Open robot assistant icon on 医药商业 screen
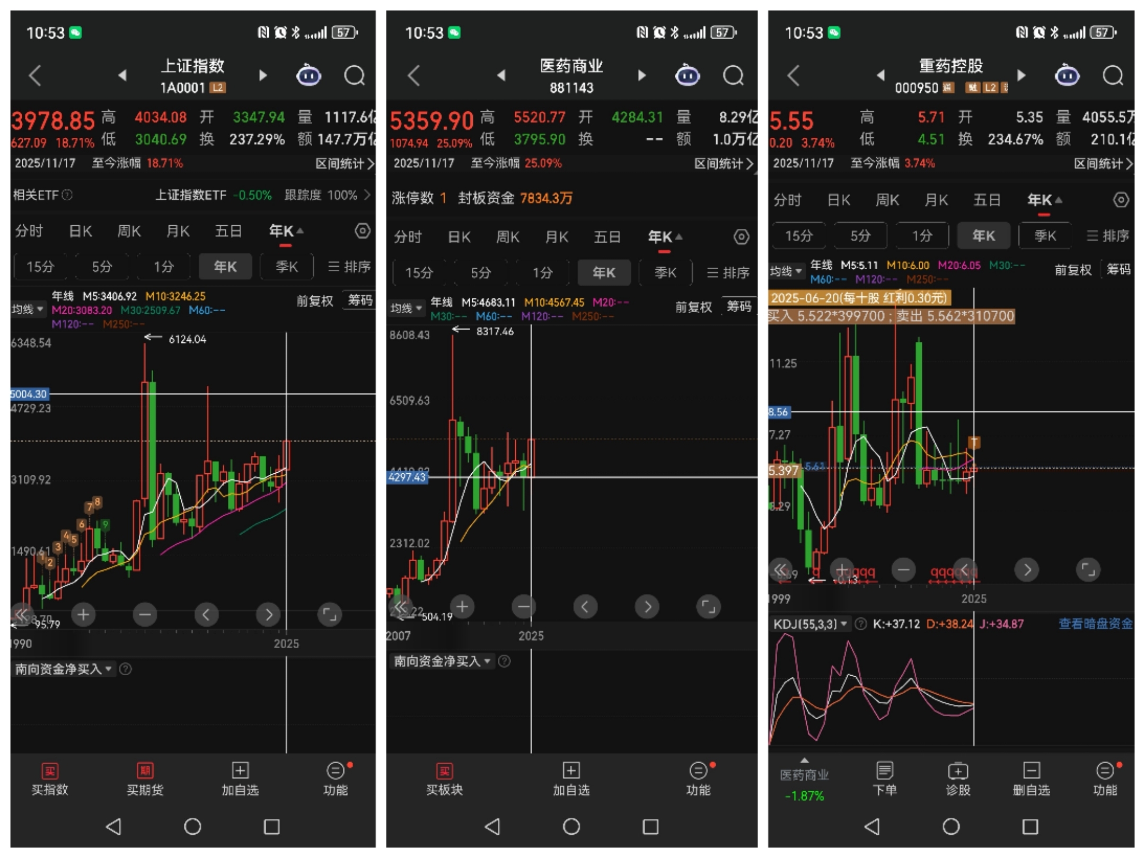 [x=687, y=75]
